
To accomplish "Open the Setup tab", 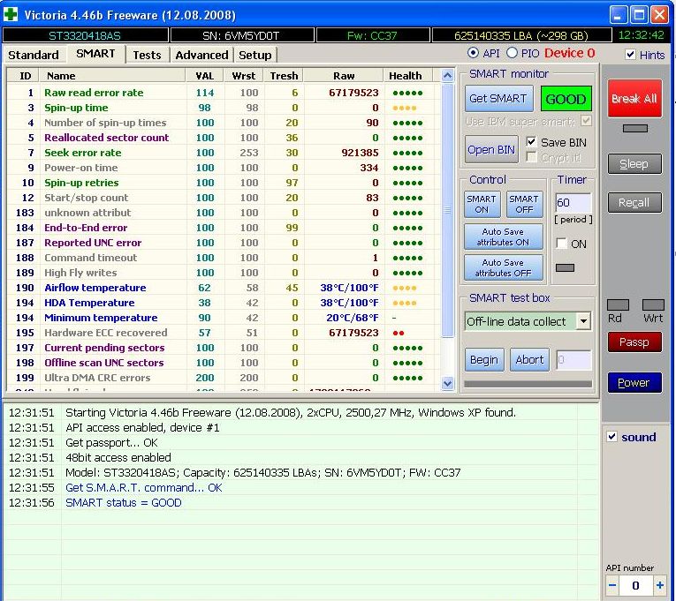I will click(x=255, y=55).
